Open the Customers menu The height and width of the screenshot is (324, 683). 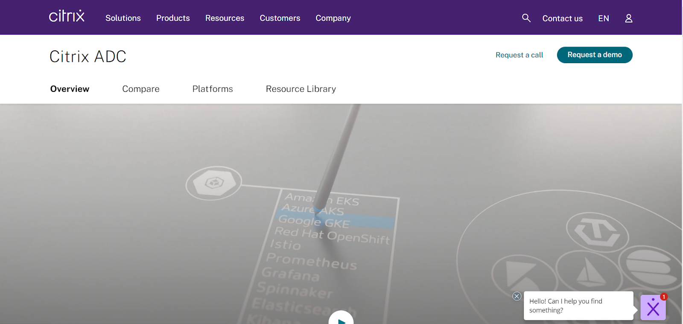click(x=280, y=18)
